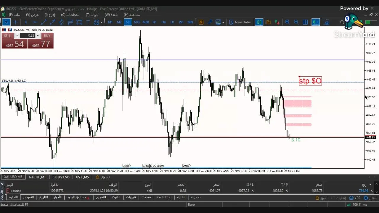The height and width of the screenshot is (213, 379).
Task: Select the SELL 0.28 at 4081.07 line label
Action: click(14, 80)
